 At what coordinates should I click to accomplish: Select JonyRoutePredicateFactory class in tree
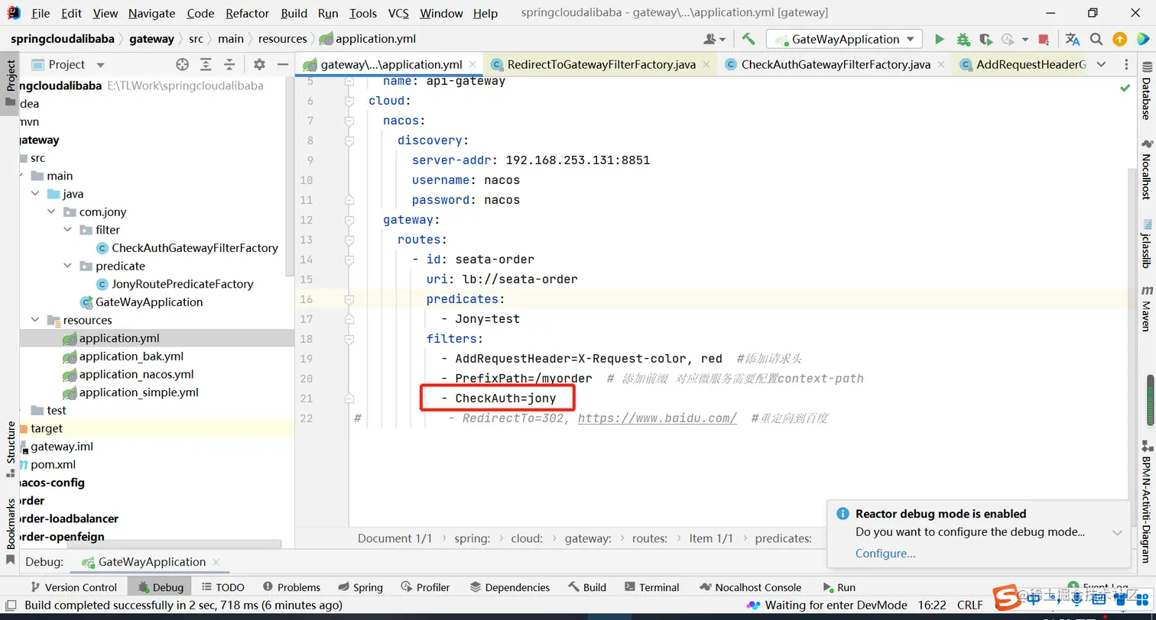point(183,284)
